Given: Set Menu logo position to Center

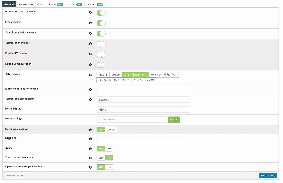Looking at the screenshot, I should point(111,130).
